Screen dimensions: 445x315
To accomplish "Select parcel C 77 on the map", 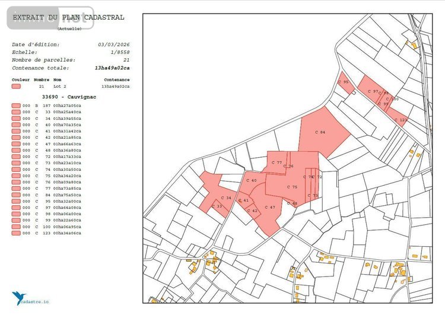I will (277, 163).
